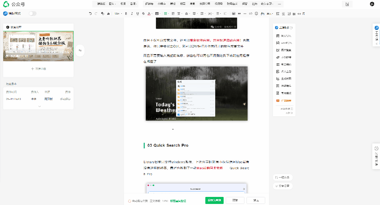Insert a table using the grid icon
The image size is (380, 205).
pos(233,14)
